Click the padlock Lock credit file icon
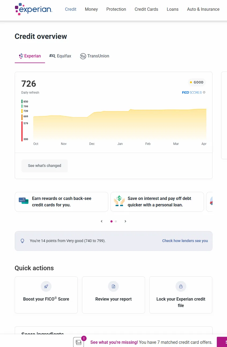 pyautogui.click(x=181, y=286)
